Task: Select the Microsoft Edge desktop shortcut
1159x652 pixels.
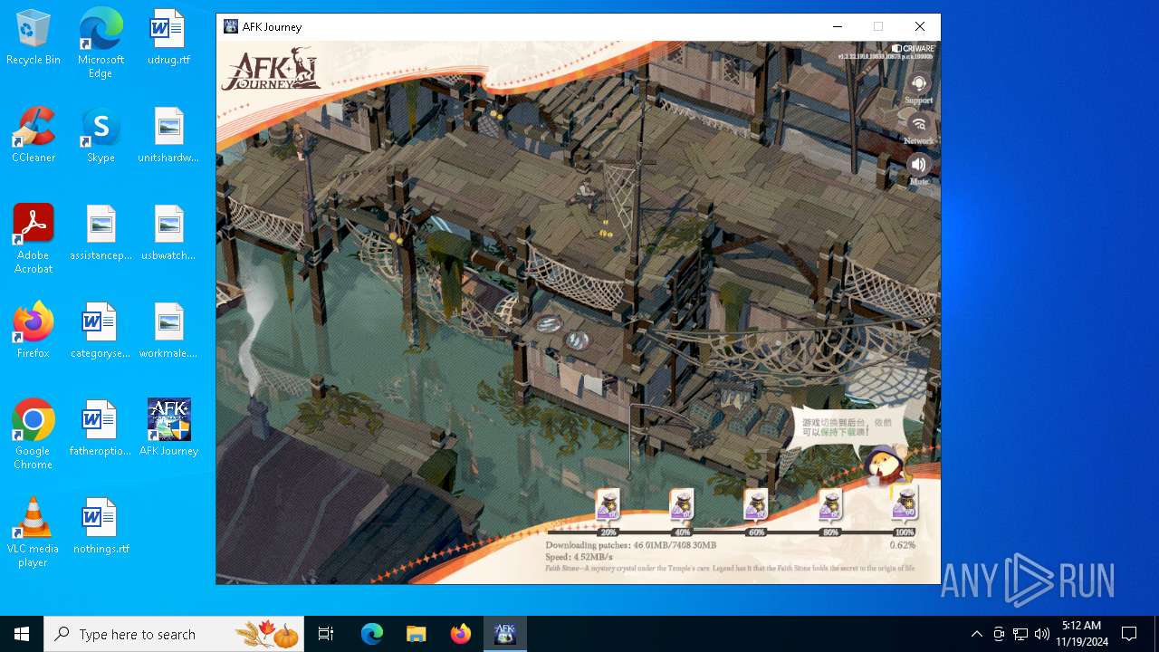Action: tap(101, 44)
